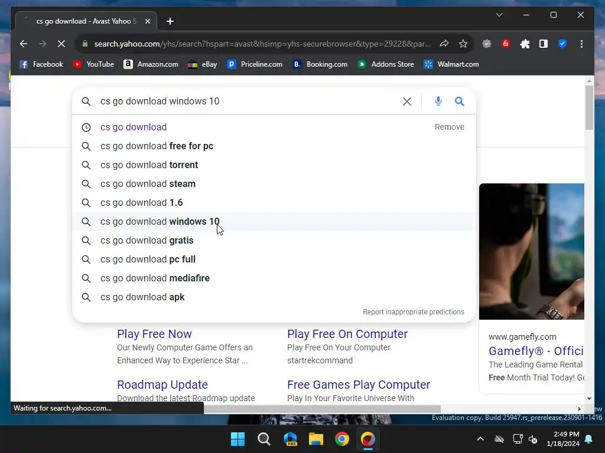605x453 pixels.
Task: Expand the tab search dropdown arrow
Action: click(499, 15)
